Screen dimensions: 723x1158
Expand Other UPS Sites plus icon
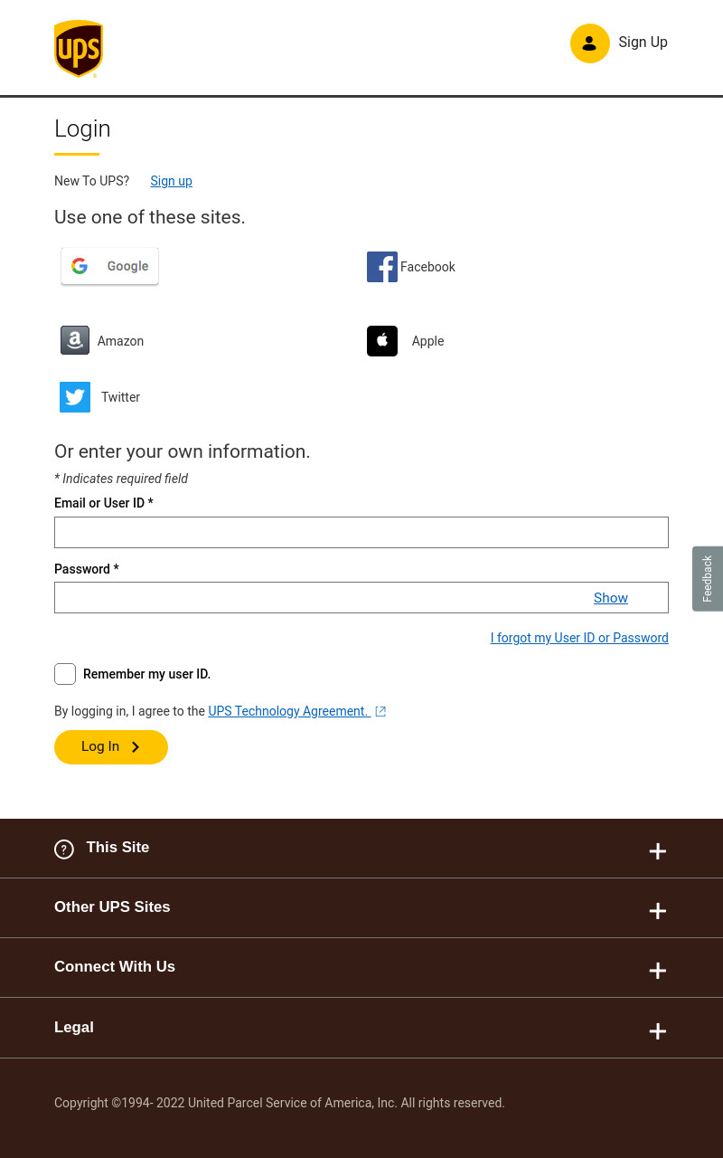[x=658, y=911]
